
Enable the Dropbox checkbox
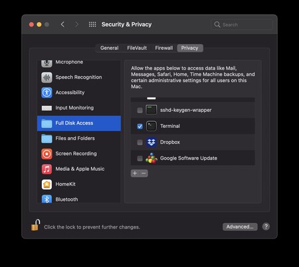click(140, 142)
